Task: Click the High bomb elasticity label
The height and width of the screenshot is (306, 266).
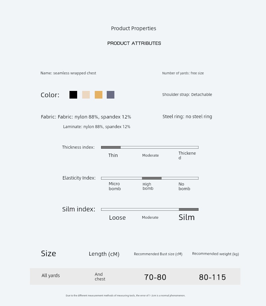Action: 148,186
